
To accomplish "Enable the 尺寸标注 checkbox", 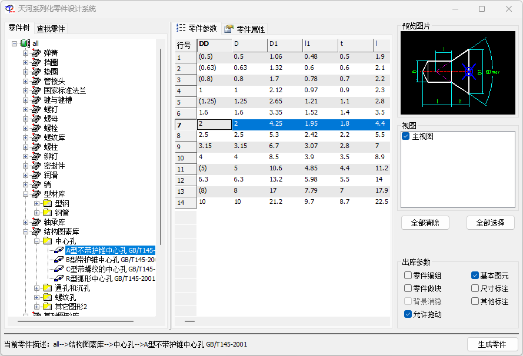I will click(475, 288).
